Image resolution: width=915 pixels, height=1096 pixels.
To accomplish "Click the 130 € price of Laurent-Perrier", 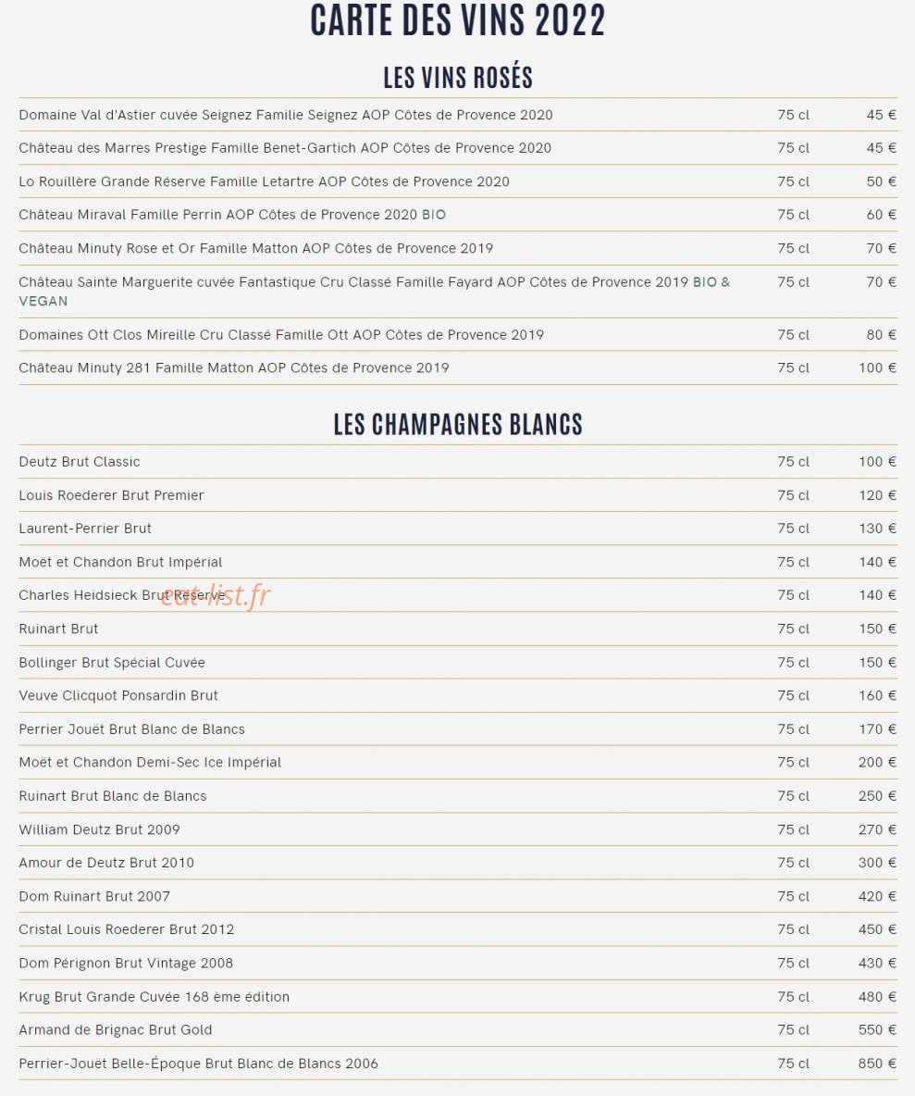I will [x=877, y=529].
